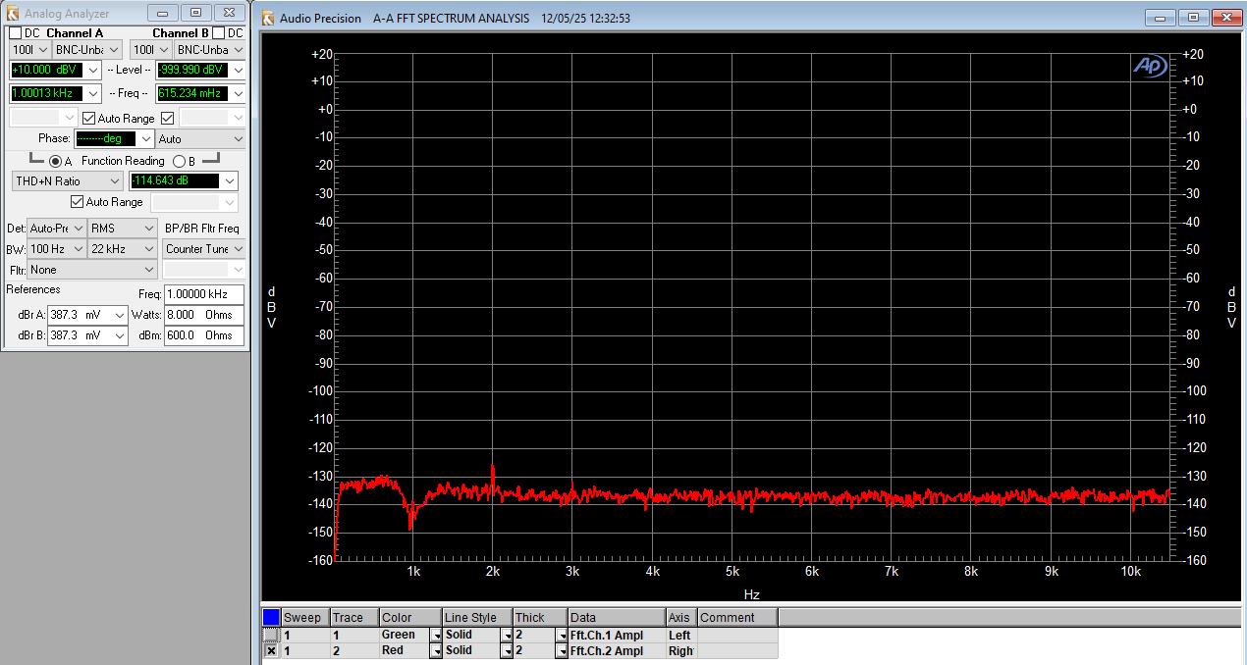Toggle the visibility checkbox for trace 2

(271, 650)
